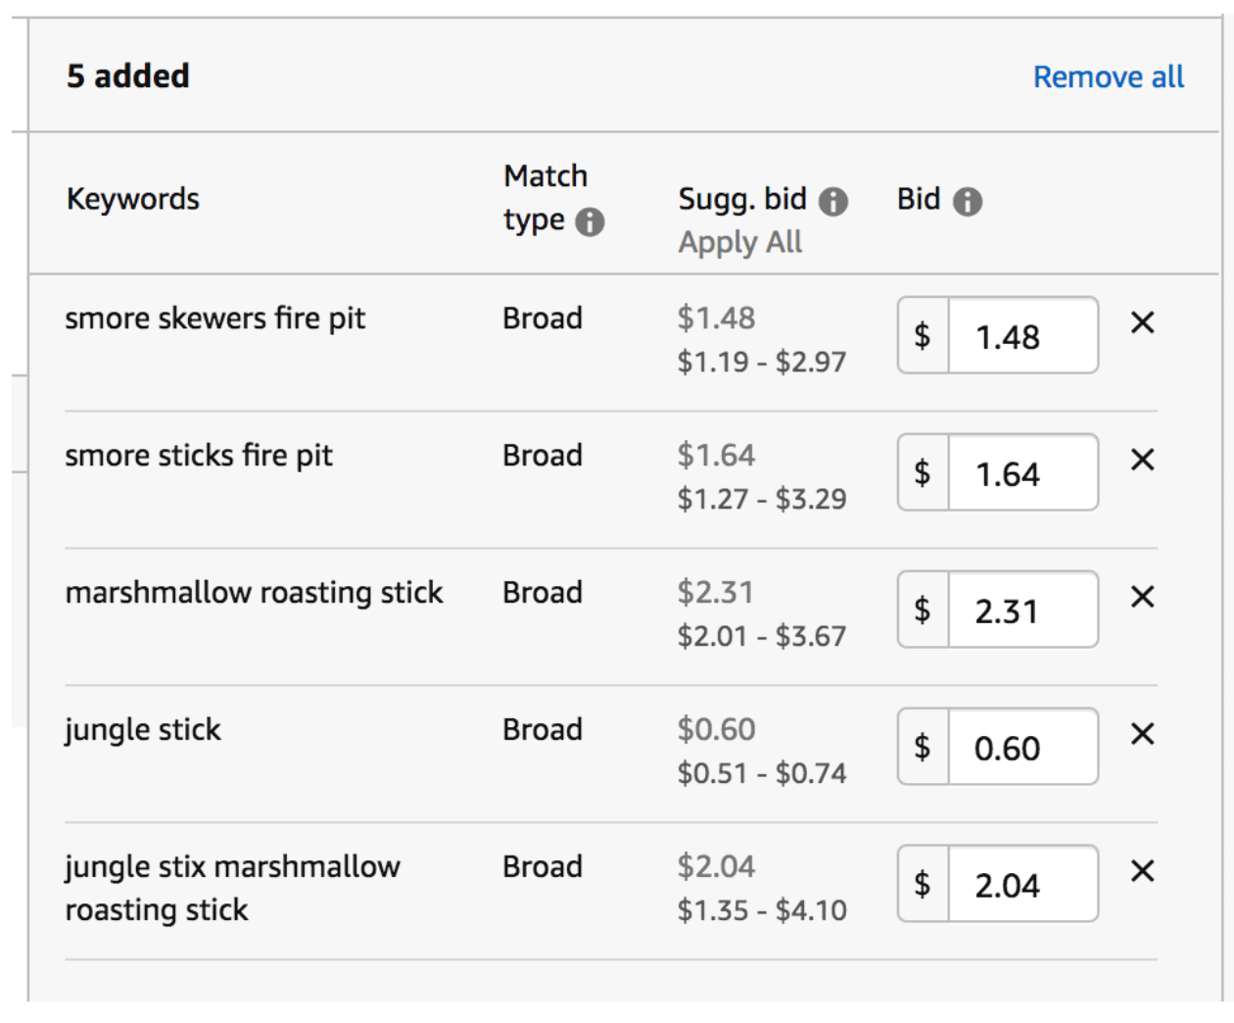Click the $1.64 suggested bid amount
The width and height of the screenshot is (1234, 1023).
pos(716,456)
